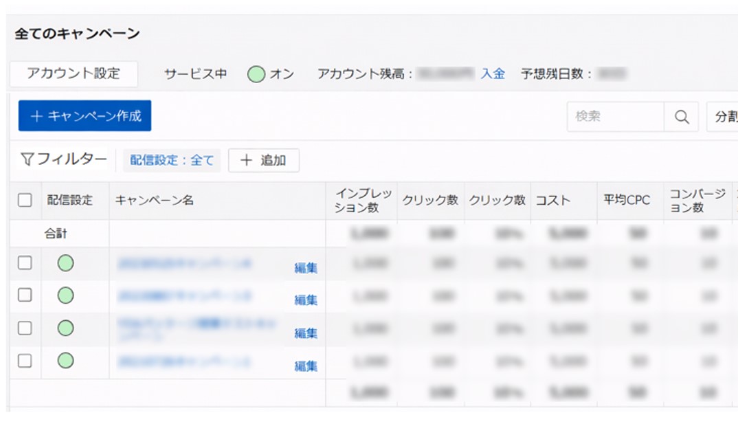Image resolution: width=738 pixels, height=426 pixels.
Task: Click second campaign row green status circle
Action: [65, 295]
